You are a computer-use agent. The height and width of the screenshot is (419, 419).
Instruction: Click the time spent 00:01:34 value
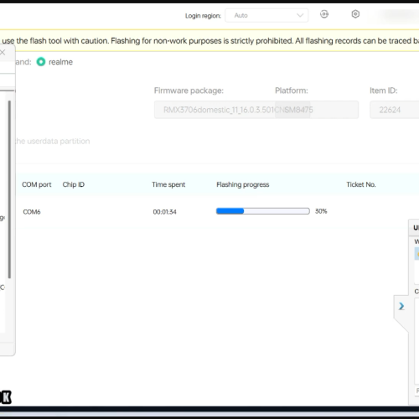coord(164,212)
